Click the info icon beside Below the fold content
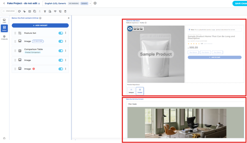This screenshot has width=247, height=143. 40,18
